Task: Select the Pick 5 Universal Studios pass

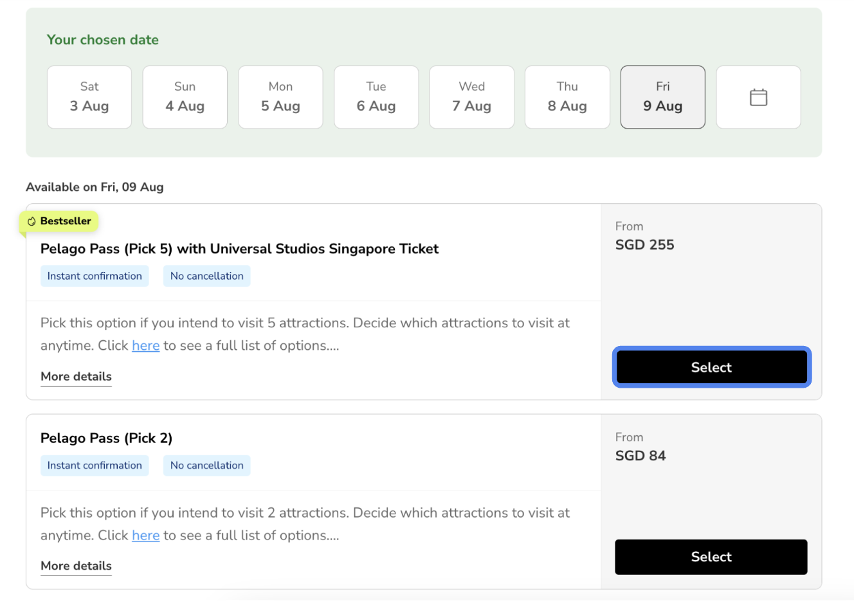Action: point(711,367)
